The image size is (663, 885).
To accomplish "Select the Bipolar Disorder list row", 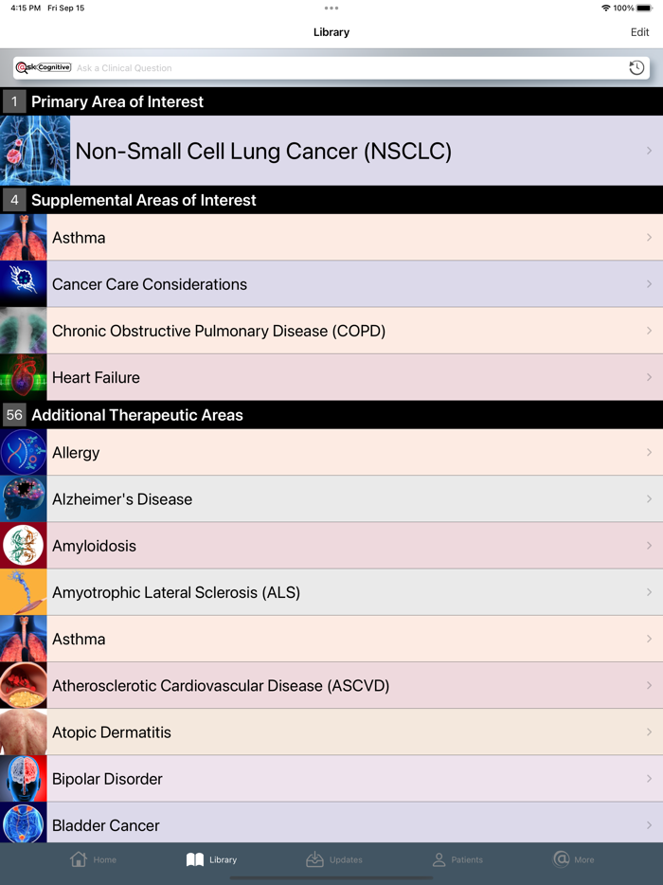I will click(x=331, y=778).
